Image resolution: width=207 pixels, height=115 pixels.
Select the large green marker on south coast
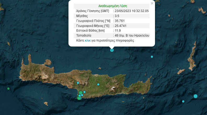click(x=79, y=98)
